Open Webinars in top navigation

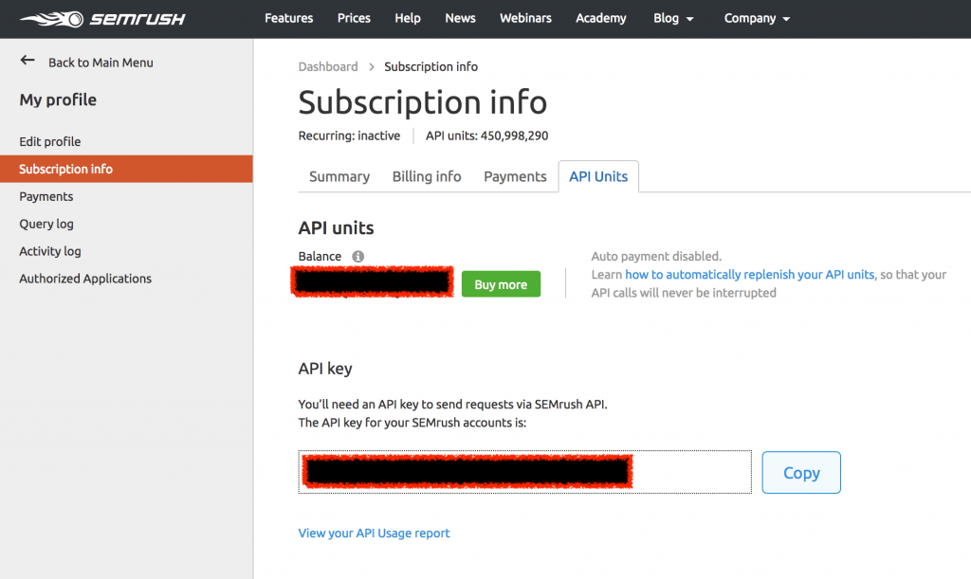pyautogui.click(x=525, y=19)
